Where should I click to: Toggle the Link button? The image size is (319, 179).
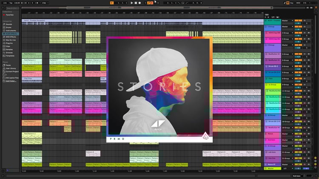(5, 3)
